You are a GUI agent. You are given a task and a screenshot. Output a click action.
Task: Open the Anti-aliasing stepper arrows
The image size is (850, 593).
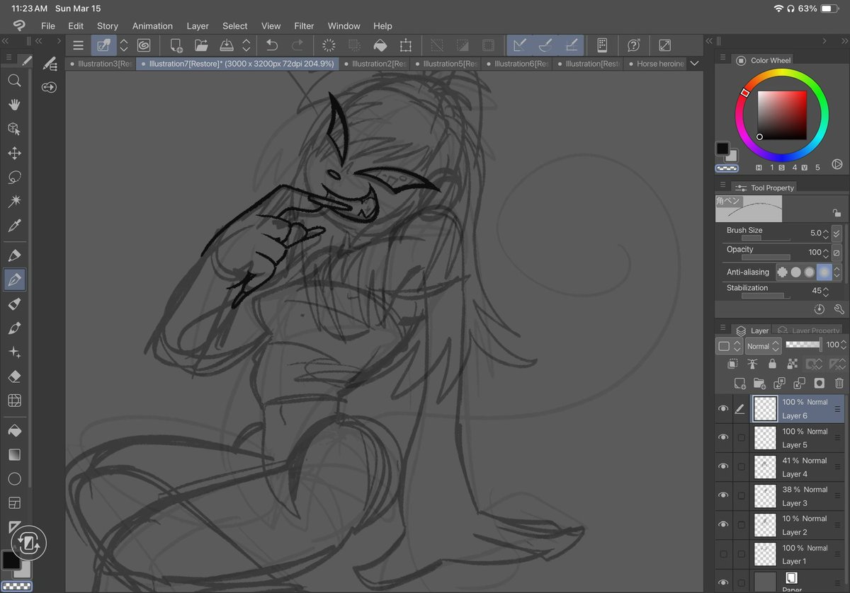pyautogui.click(x=837, y=272)
